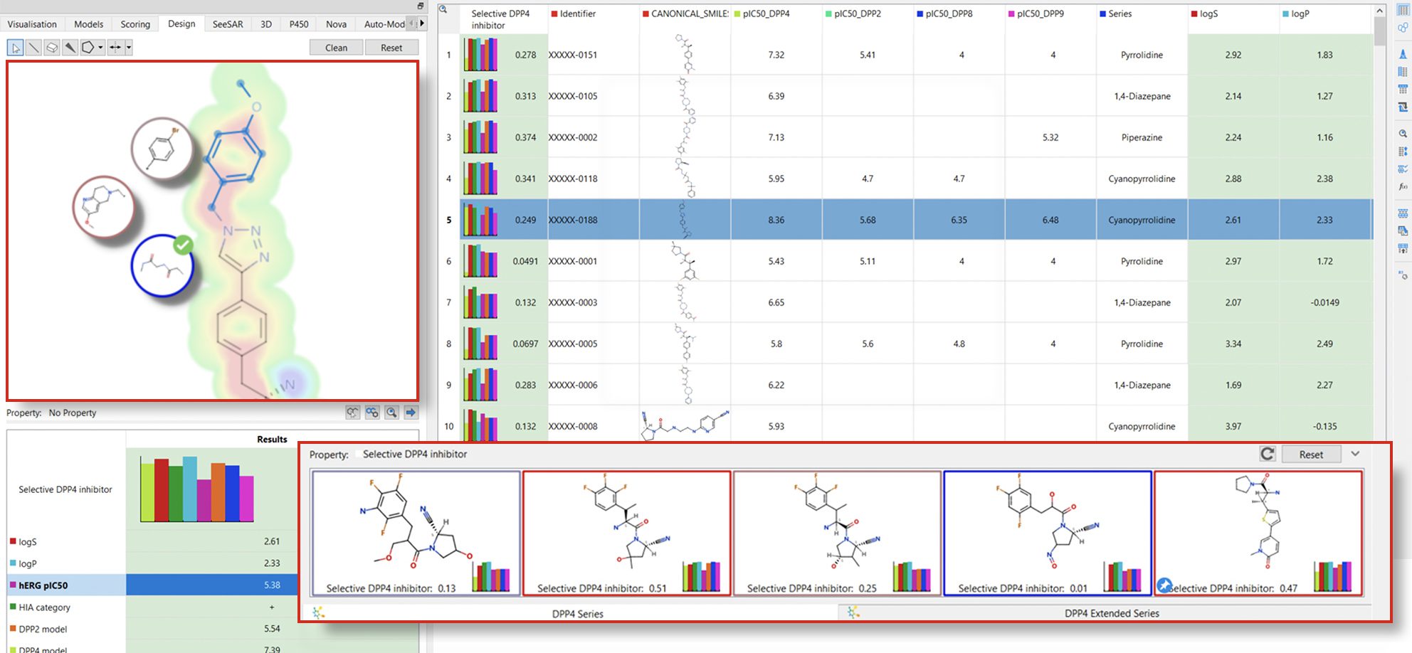The image size is (1412, 653).
Task: Open the atom lasso selection tool
Action: pos(16,48)
